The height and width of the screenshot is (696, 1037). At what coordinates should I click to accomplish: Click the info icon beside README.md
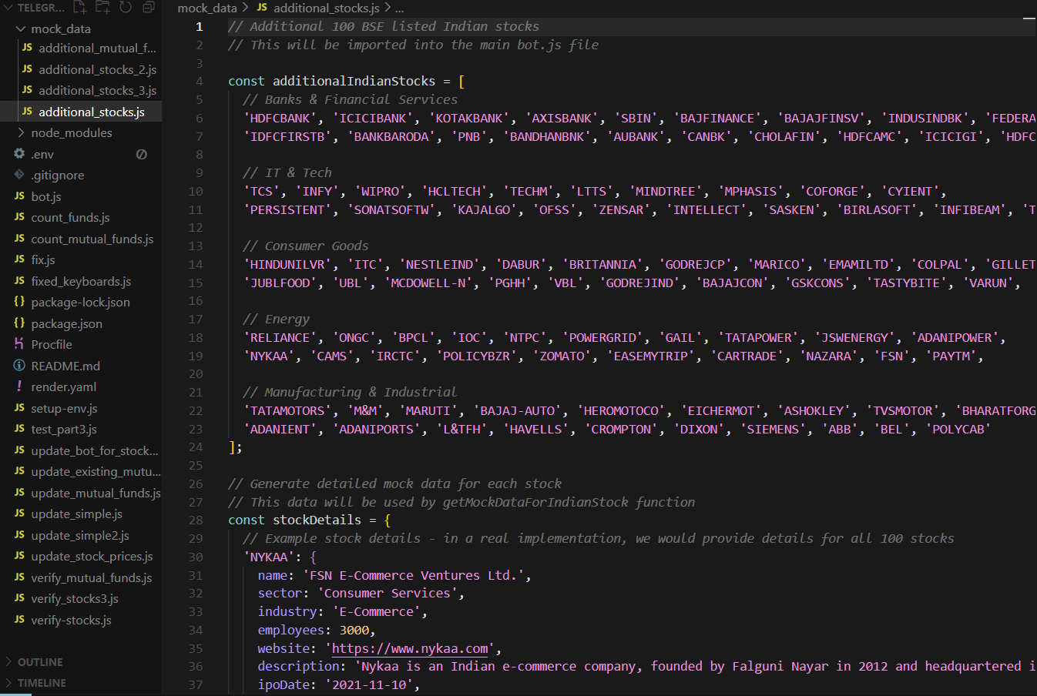tap(19, 365)
